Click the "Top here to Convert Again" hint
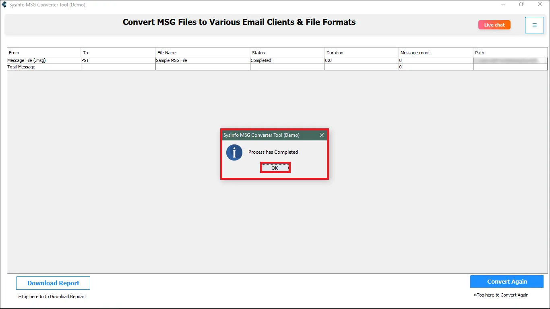550x309 pixels. [x=501, y=295]
